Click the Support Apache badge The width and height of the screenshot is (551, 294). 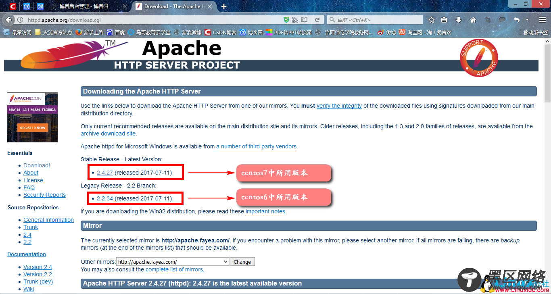(x=479, y=58)
